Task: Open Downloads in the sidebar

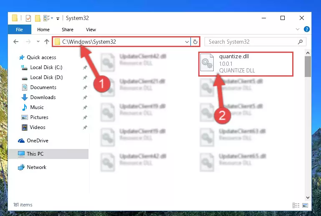Action: (38, 97)
